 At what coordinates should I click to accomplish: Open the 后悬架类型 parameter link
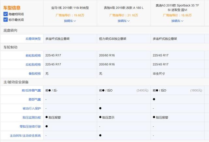[33, 39]
